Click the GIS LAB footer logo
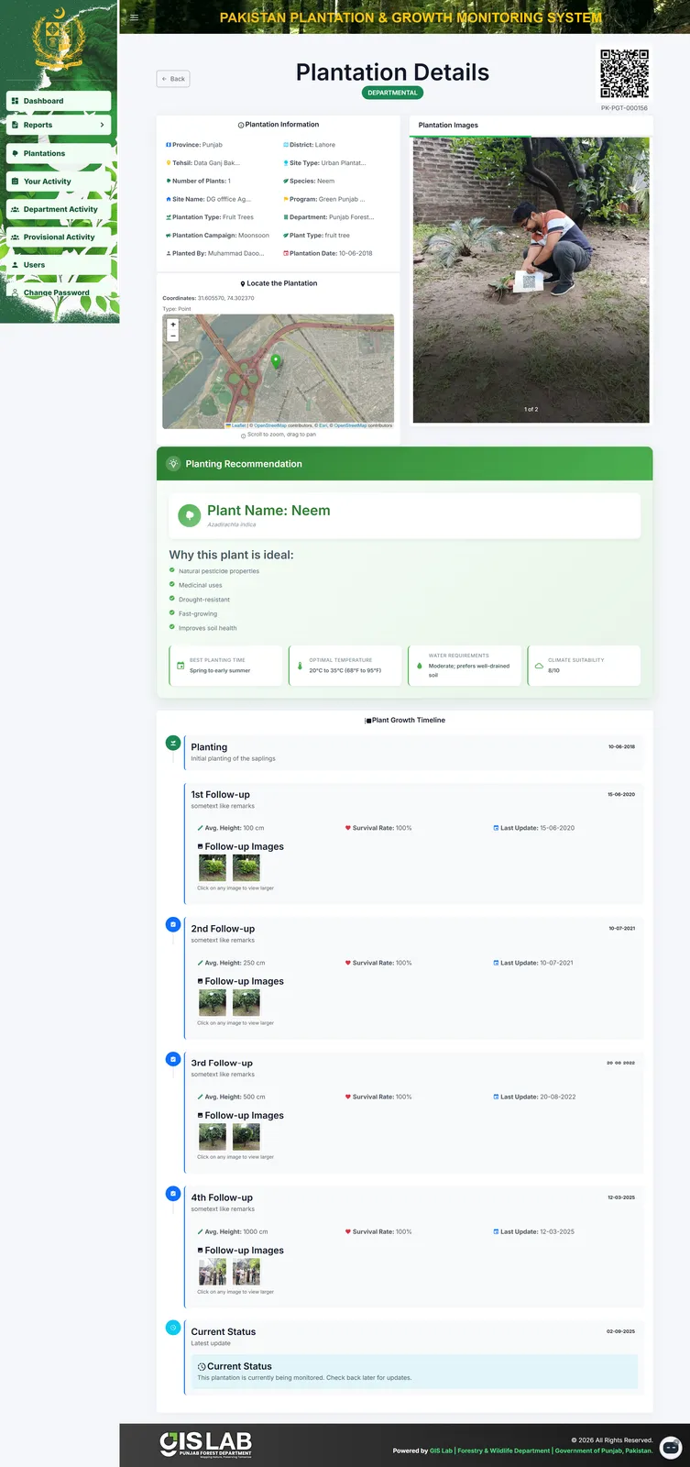The image size is (690, 1467). pos(206,1444)
